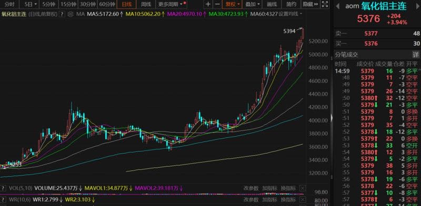421x206 pixels.
Task: Open 叠加 overlay dropdown
Action: [253, 4]
